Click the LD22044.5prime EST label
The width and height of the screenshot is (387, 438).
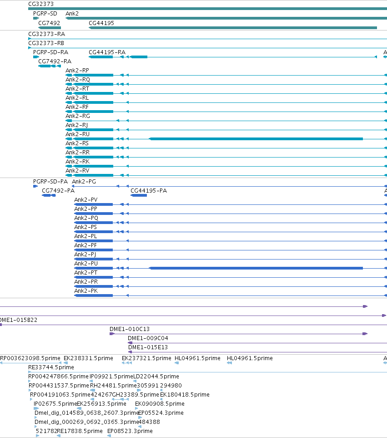(x=156, y=377)
